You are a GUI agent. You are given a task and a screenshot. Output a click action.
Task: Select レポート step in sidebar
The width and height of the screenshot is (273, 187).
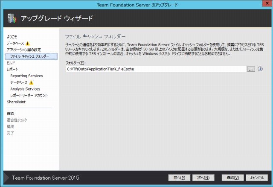coord(12,69)
